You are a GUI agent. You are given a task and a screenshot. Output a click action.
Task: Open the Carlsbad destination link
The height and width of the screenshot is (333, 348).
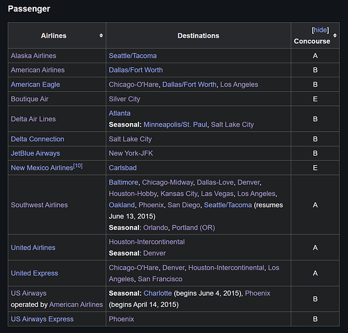coord(122,168)
